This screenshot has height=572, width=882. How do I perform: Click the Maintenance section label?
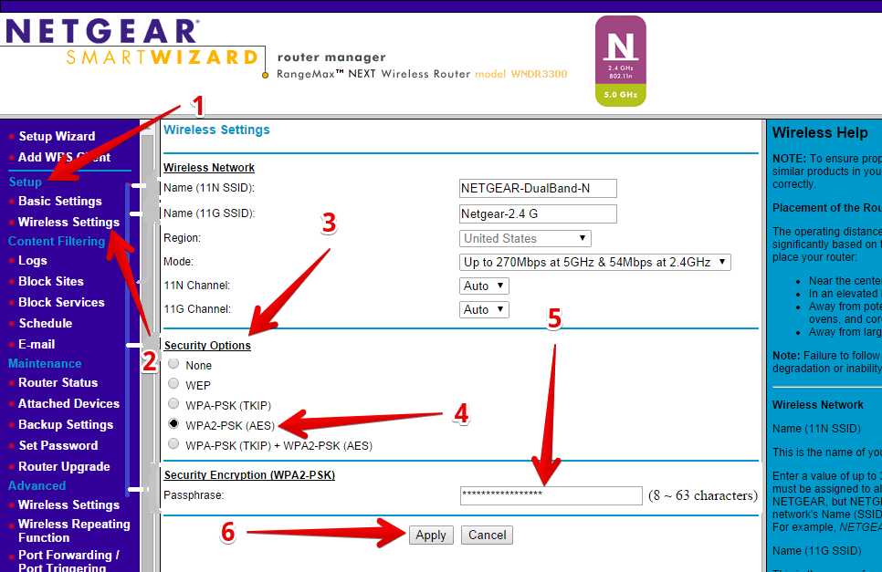(45, 363)
